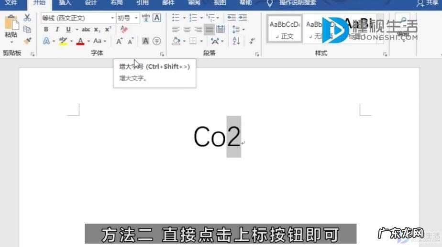The image size is (442, 247).
Task: Switch to the 插入 Insert tab
Action: click(x=65, y=3)
